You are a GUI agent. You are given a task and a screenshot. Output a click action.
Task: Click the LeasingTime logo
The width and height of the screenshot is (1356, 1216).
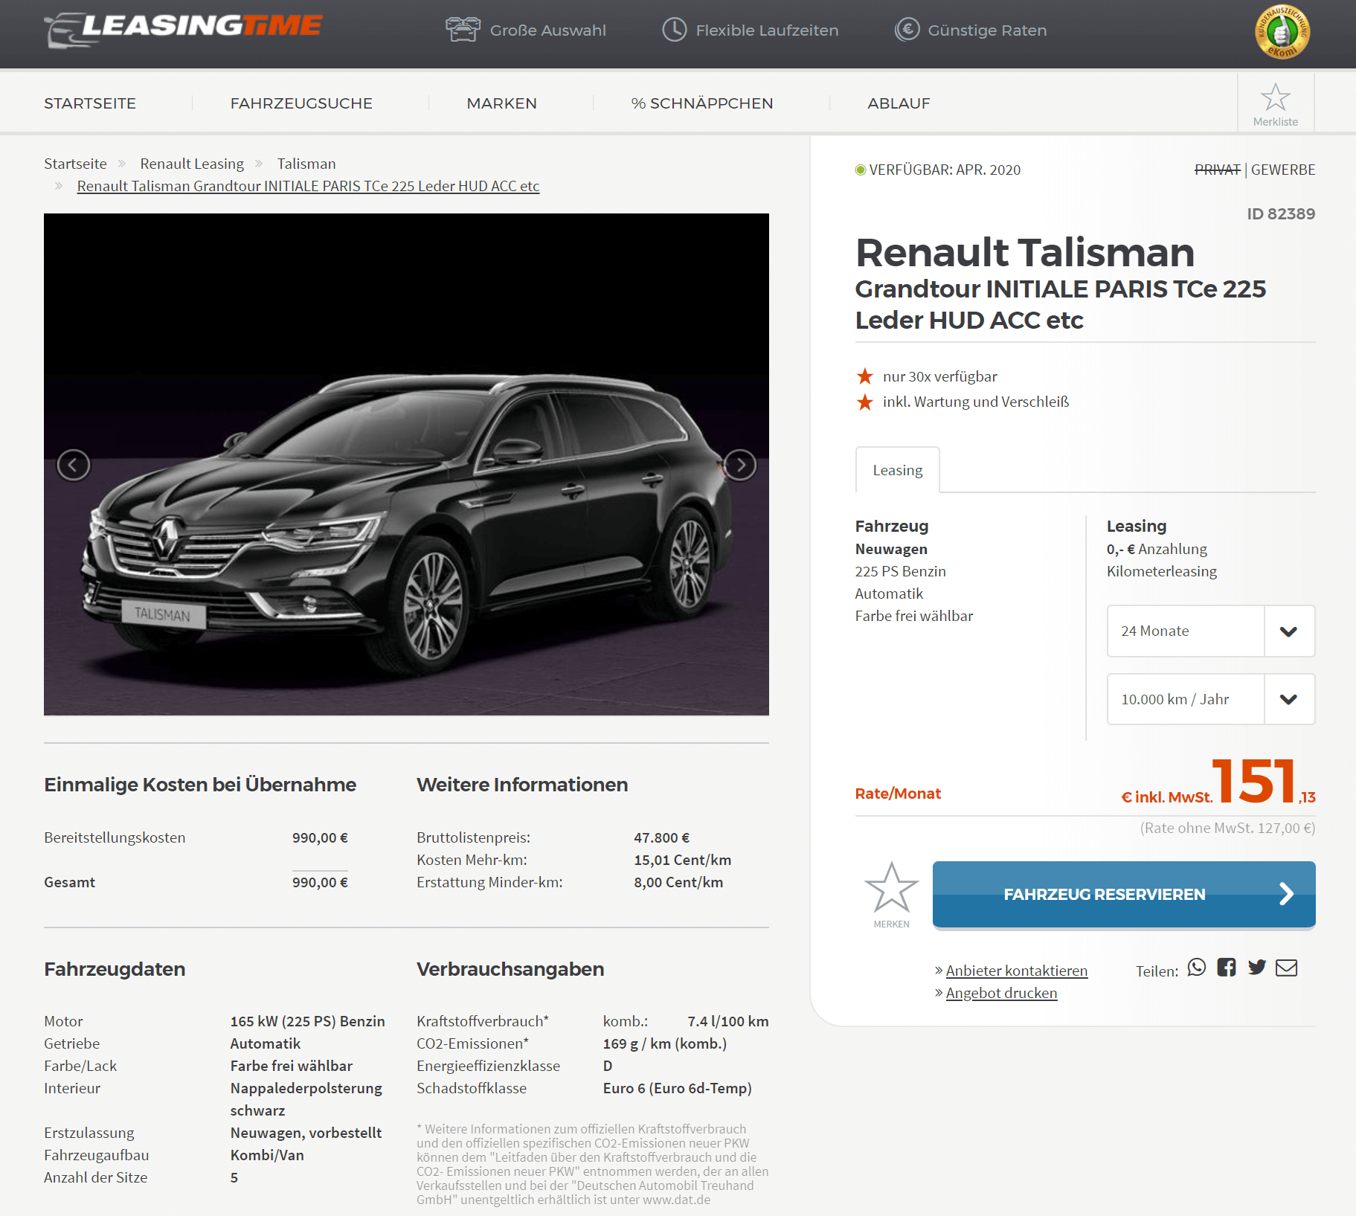coord(183,30)
